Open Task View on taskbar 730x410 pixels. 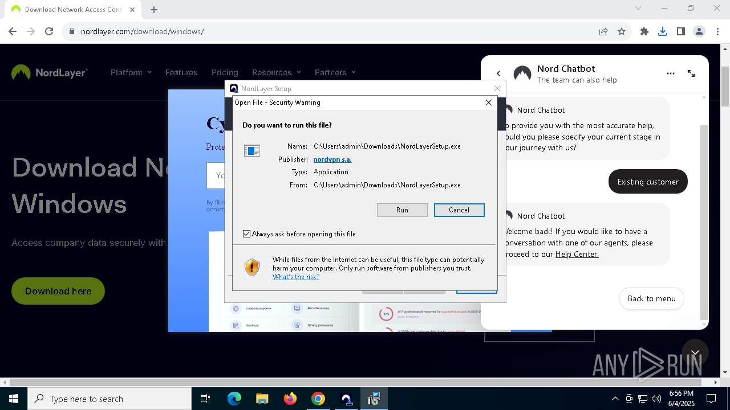click(x=205, y=399)
